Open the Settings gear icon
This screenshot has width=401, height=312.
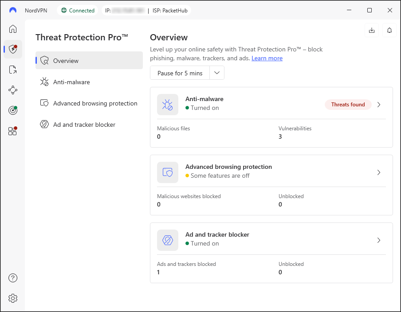pos(13,298)
